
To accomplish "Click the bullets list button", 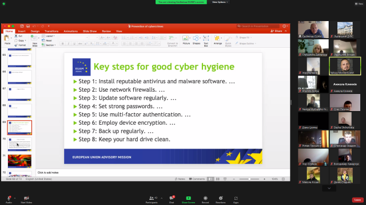I will click(x=124, y=38).
